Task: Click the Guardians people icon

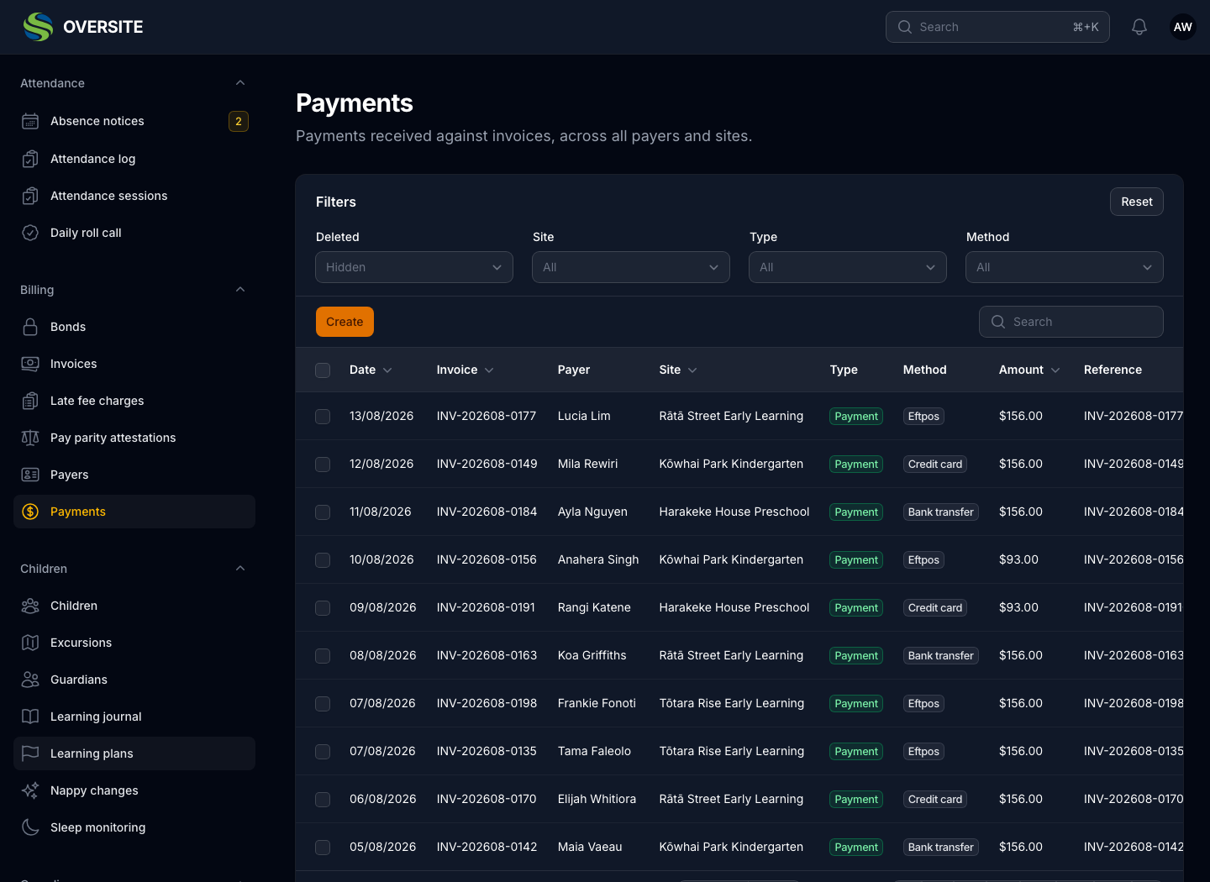Action: point(30,680)
